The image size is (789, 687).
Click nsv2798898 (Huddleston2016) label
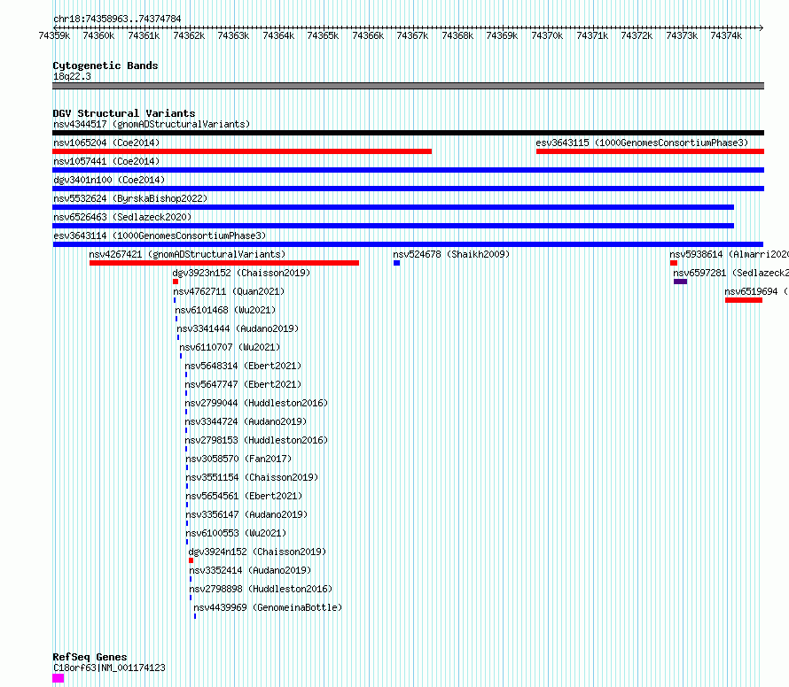coord(261,589)
